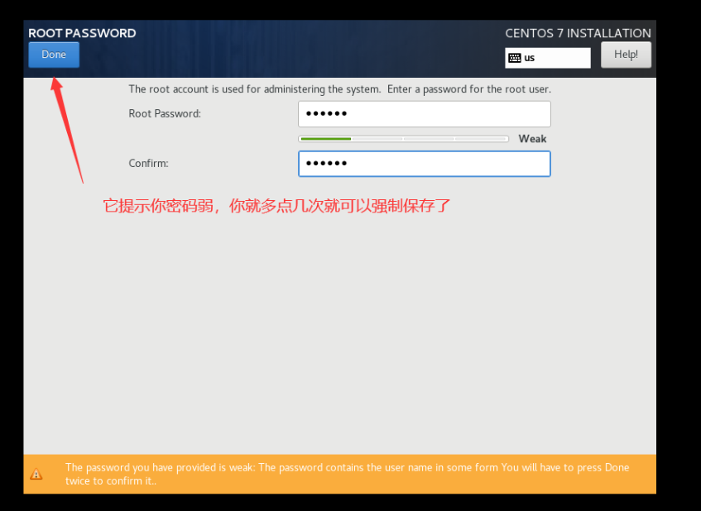Click the ROOT PASSWORD title

(x=82, y=33)
